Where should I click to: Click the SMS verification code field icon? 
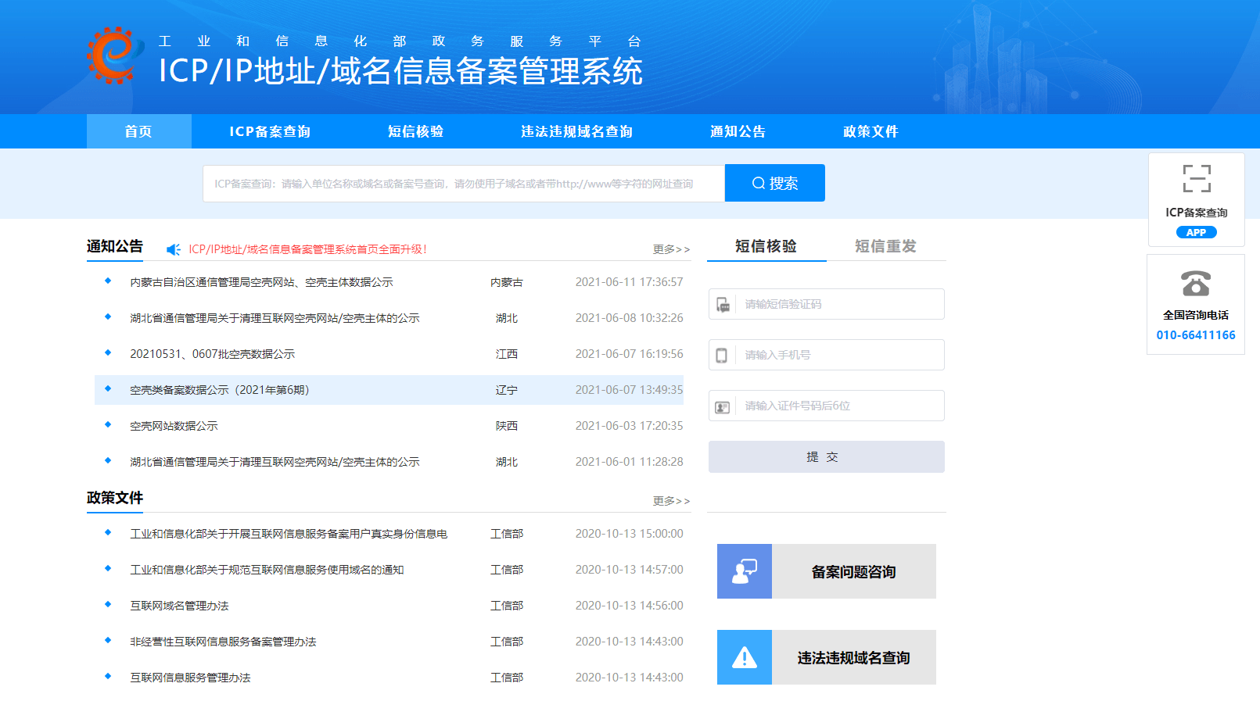723,305
